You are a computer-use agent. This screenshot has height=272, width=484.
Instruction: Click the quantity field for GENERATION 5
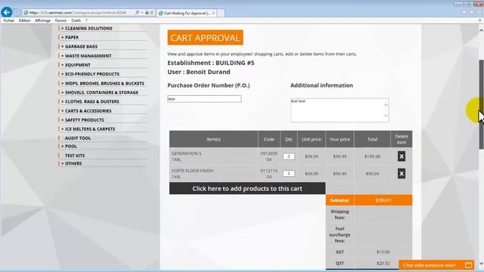click(289, 156)
